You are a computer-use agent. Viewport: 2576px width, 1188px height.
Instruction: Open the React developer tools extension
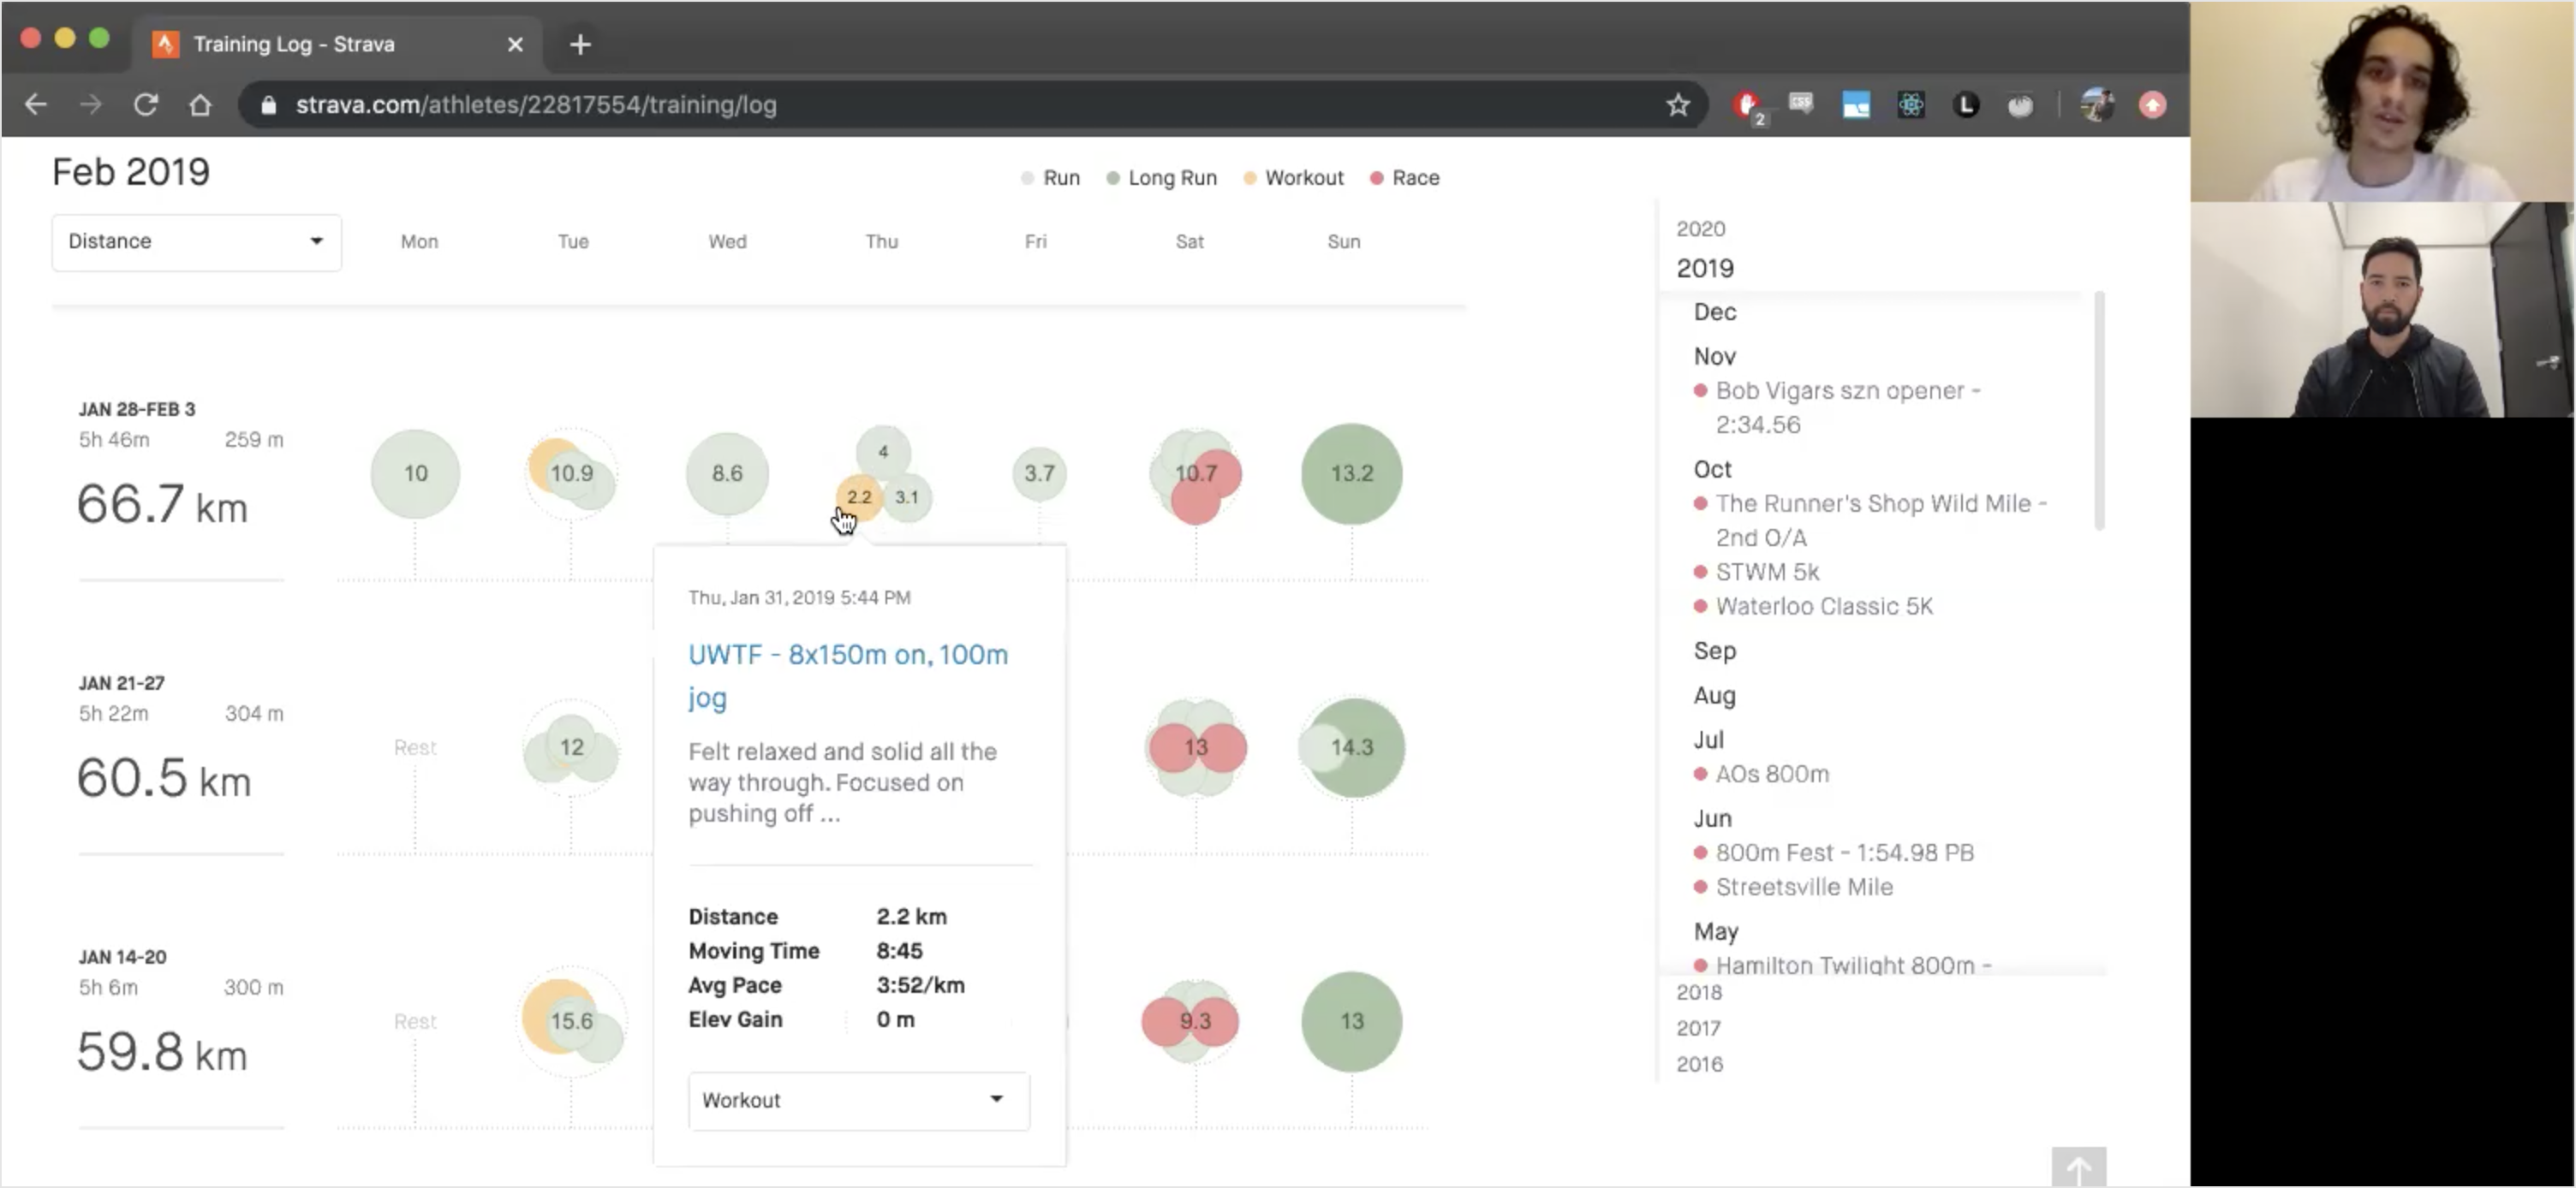(1911, 105)
